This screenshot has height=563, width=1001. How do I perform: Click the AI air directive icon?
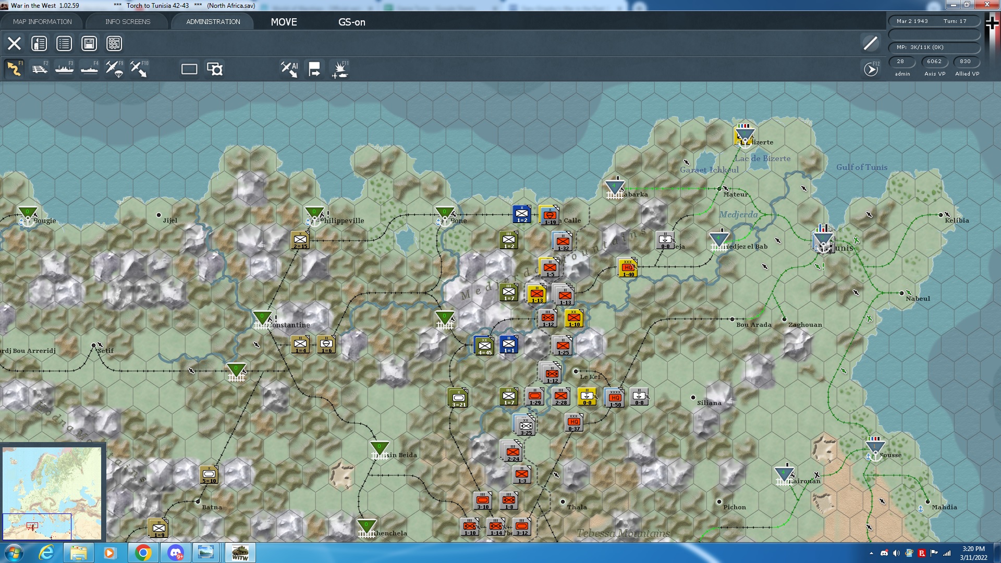(x=289, y=69)
